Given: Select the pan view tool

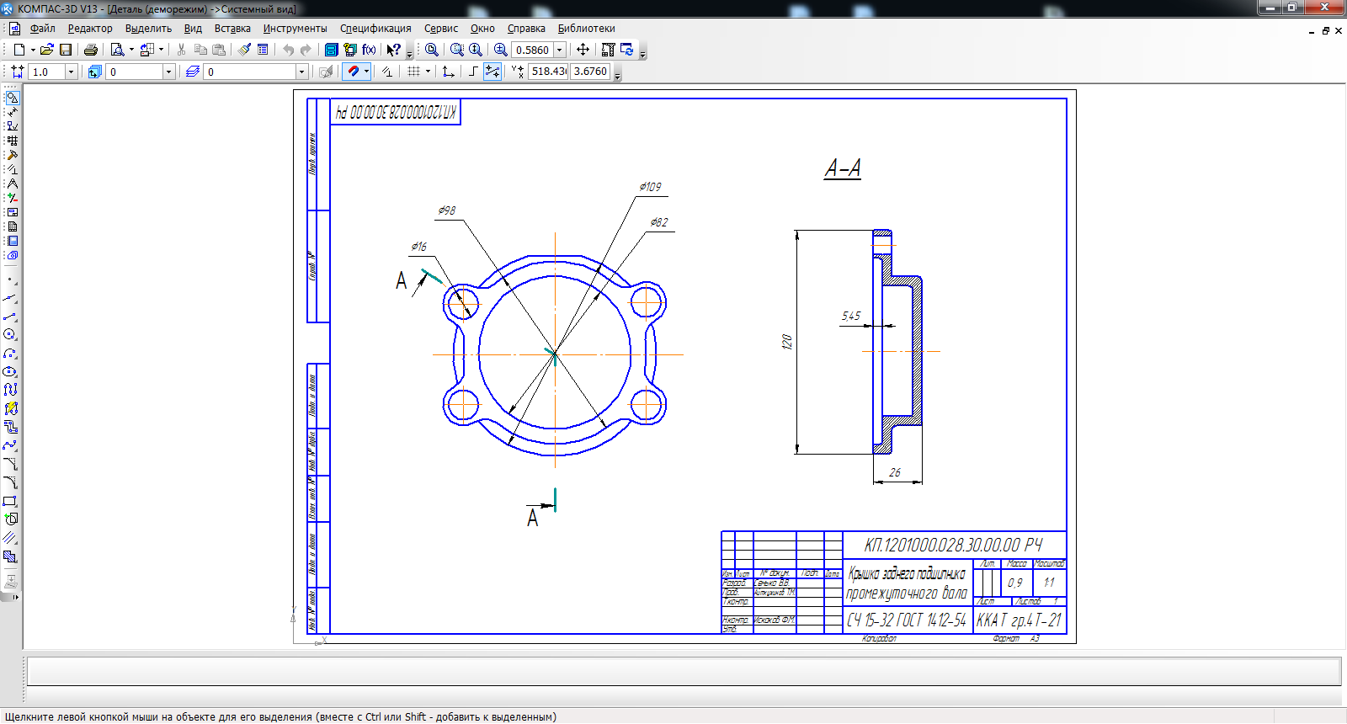Looking at the screenshot, I should 583,50.
